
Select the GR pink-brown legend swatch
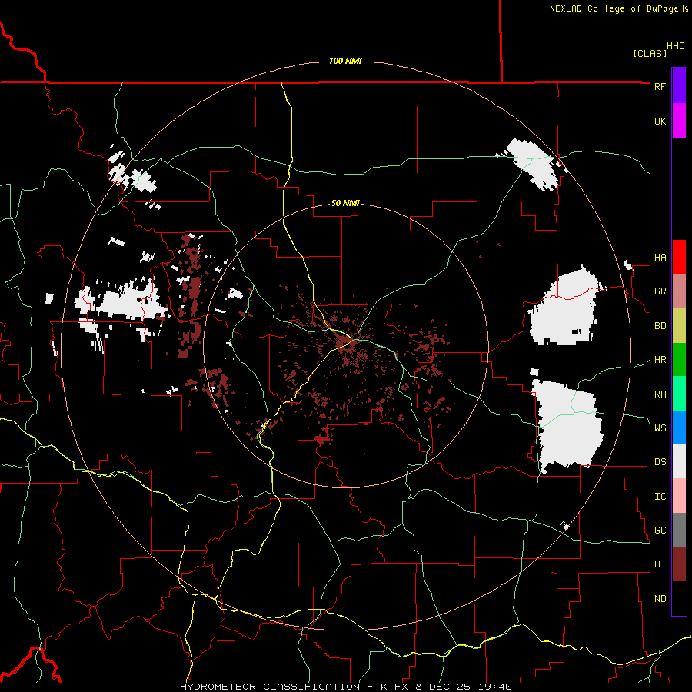click(679, 291)
